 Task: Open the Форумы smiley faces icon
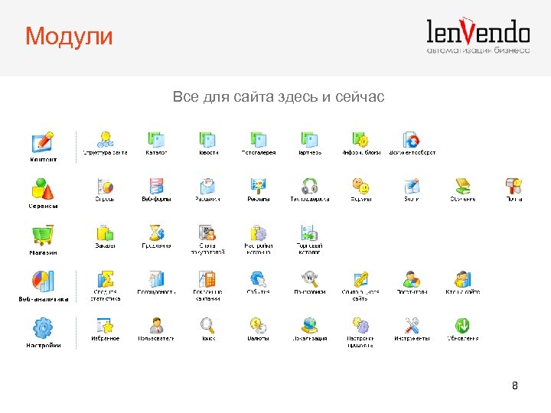pyautogui.click(x=360, y=186)
